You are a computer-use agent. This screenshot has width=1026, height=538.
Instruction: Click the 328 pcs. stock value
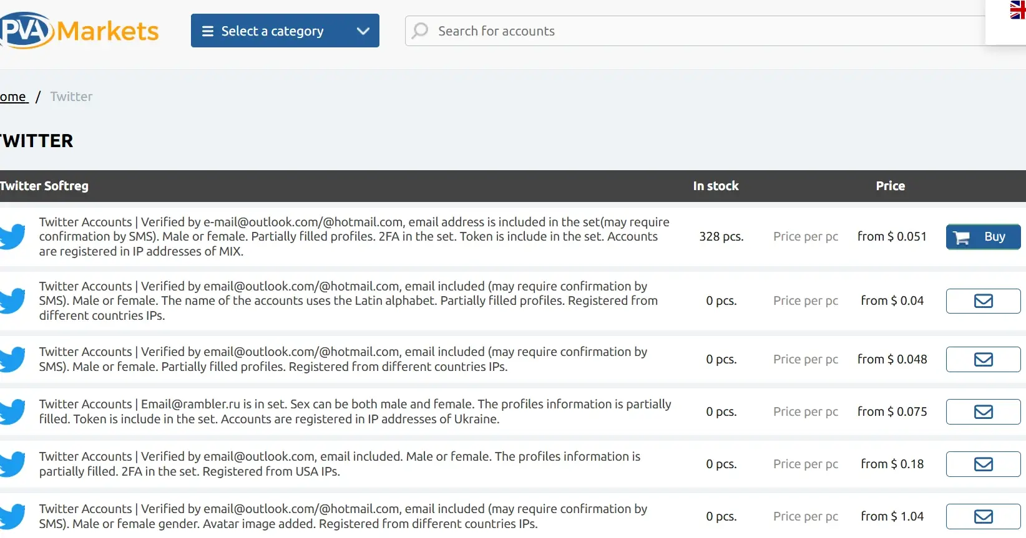pos(721,237)
